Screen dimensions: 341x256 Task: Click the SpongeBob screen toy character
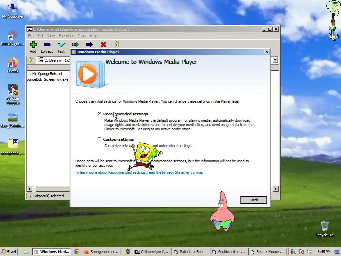click(x=145, y=156)
